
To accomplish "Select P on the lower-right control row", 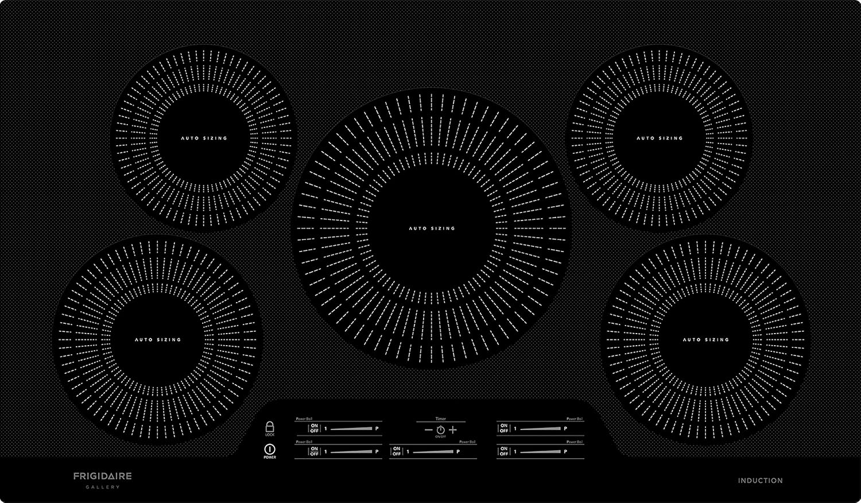I will coord(565,452).
